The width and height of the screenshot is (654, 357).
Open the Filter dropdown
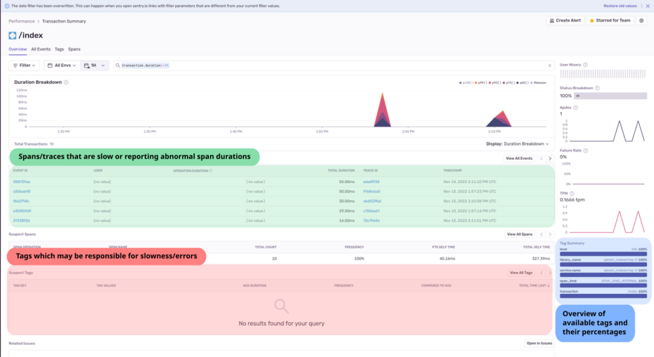24,65
